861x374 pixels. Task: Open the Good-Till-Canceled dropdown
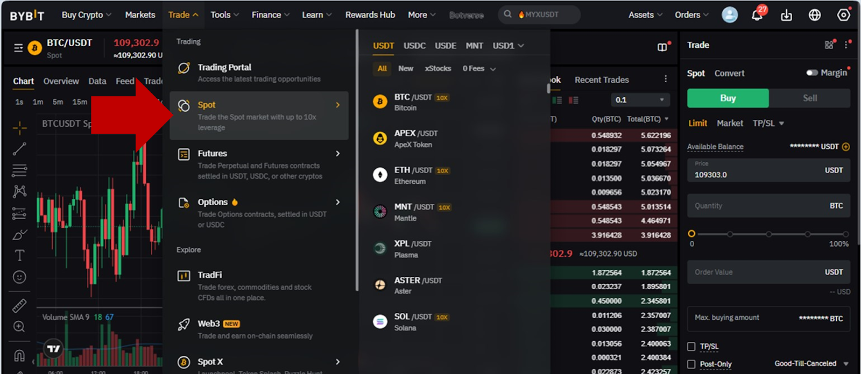811,364
